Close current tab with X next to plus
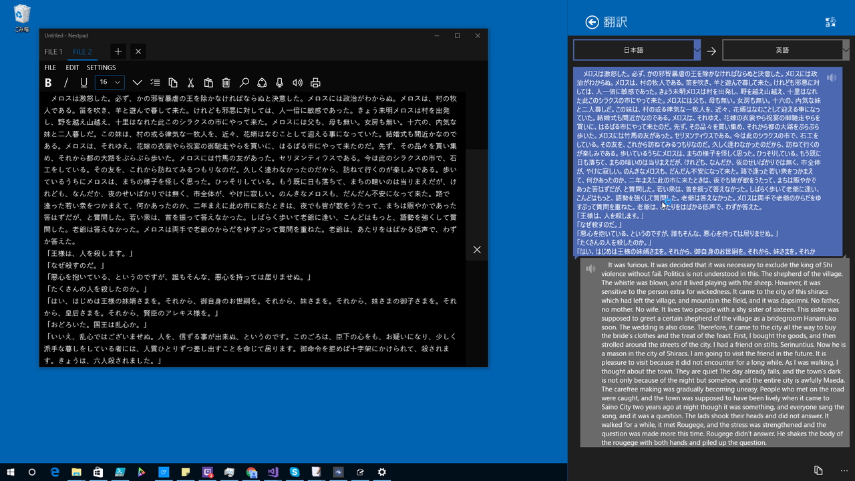Screen dimensions: 855x481 [x=138, y=51]
